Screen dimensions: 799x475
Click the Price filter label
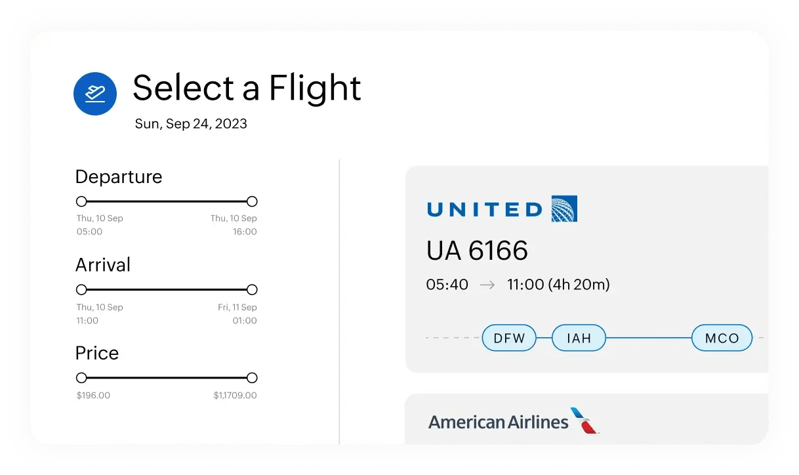(97, 353)
